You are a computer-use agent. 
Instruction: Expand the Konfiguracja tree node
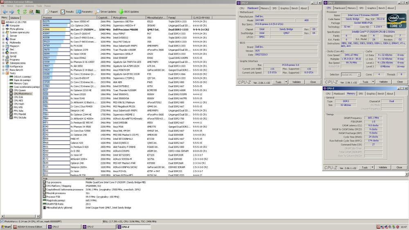[x=3, y=67]
